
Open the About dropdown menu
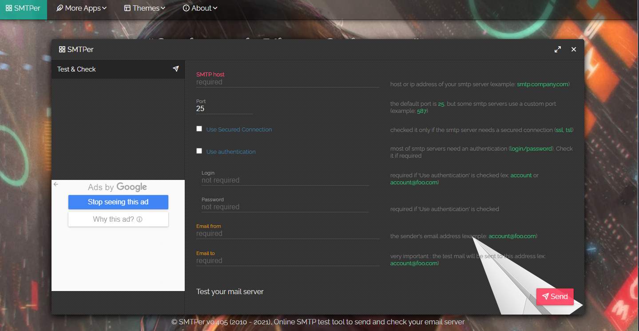(x=200, y=8)
